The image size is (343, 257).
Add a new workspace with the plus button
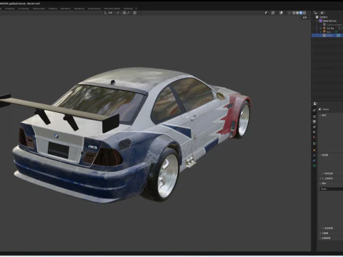tap(136, 9)
